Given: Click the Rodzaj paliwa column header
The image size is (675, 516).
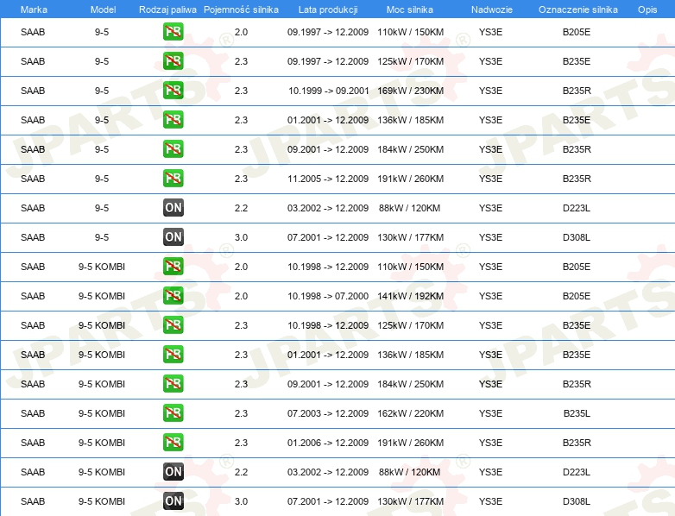Looking at the screenshot, I should pyautogui.click(x=167, y=9).
